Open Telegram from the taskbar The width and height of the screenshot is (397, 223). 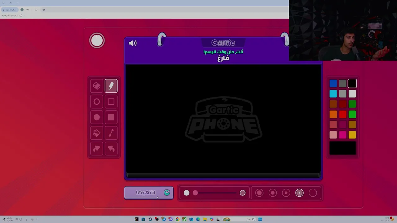point(164,219)
